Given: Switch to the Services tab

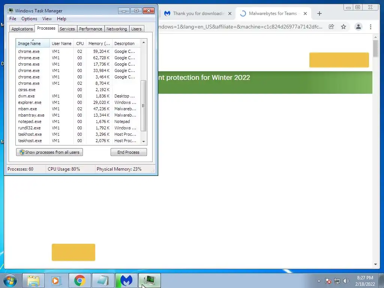Looking at the screenshot, I should (x=67, y=29).
